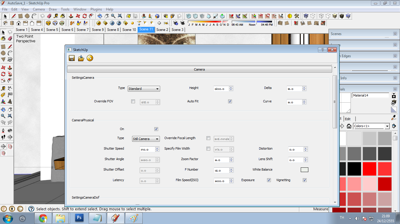This screenshot has width=400, height=224.
Task: Switch to the Scene 5 tab
Action: [52, 30]
